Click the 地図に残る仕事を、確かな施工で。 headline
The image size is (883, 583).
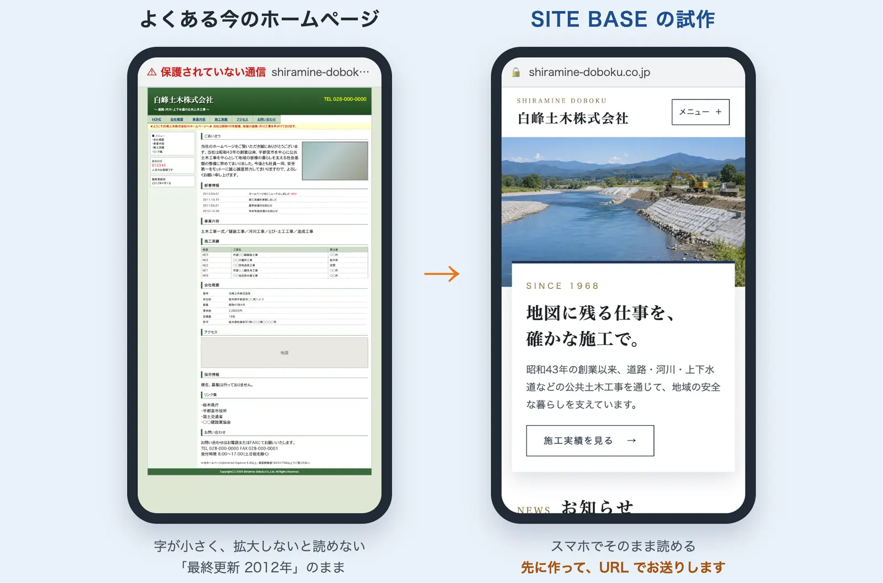(x=600, y=326)
